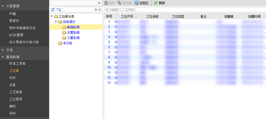Image resolution: width=266 pixels, height=119 pixels.
Task: Select table row number 13
Action: 185,83
